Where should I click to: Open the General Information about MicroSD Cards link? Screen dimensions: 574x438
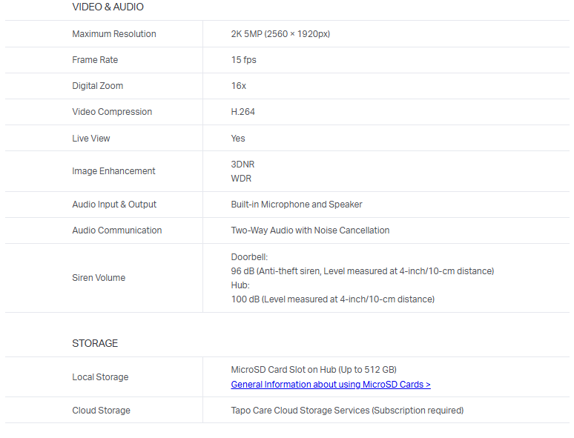(x=331, y=385)
